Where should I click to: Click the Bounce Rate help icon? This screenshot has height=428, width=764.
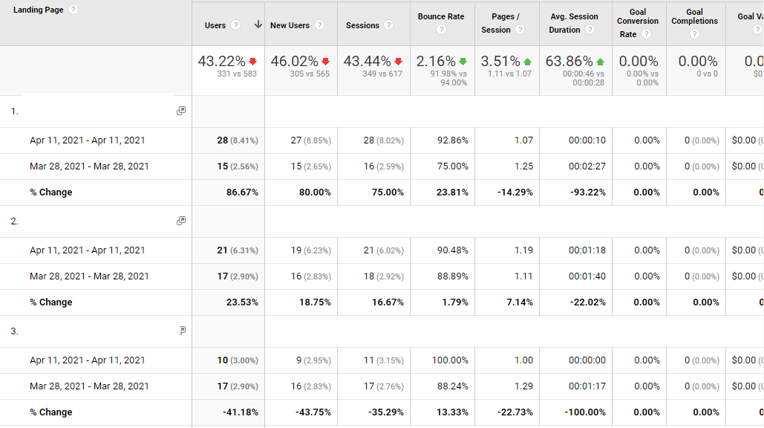tap(441, 30)
